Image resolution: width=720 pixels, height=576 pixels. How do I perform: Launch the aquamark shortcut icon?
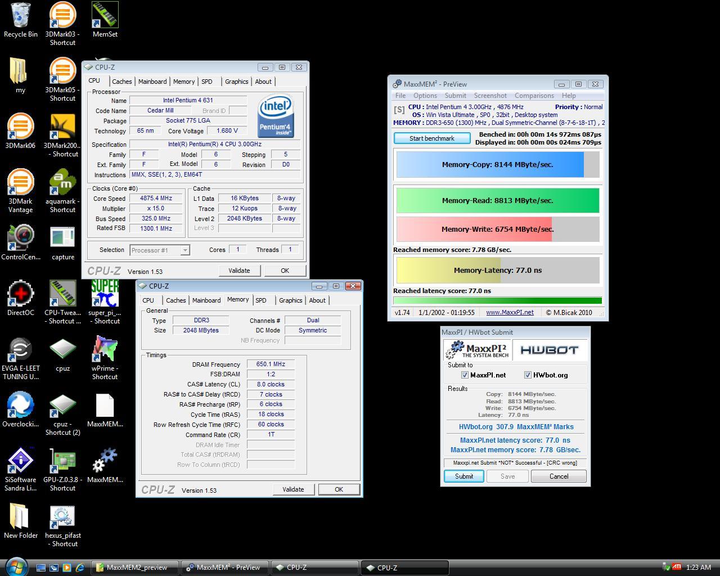62,191
